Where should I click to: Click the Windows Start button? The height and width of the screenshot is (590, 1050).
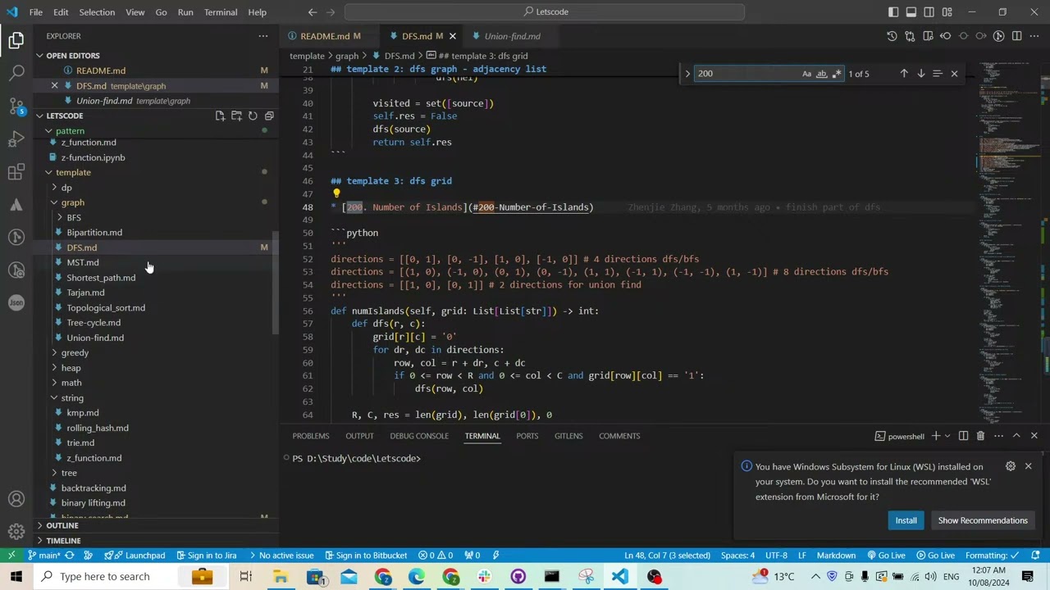click(16, 577)
